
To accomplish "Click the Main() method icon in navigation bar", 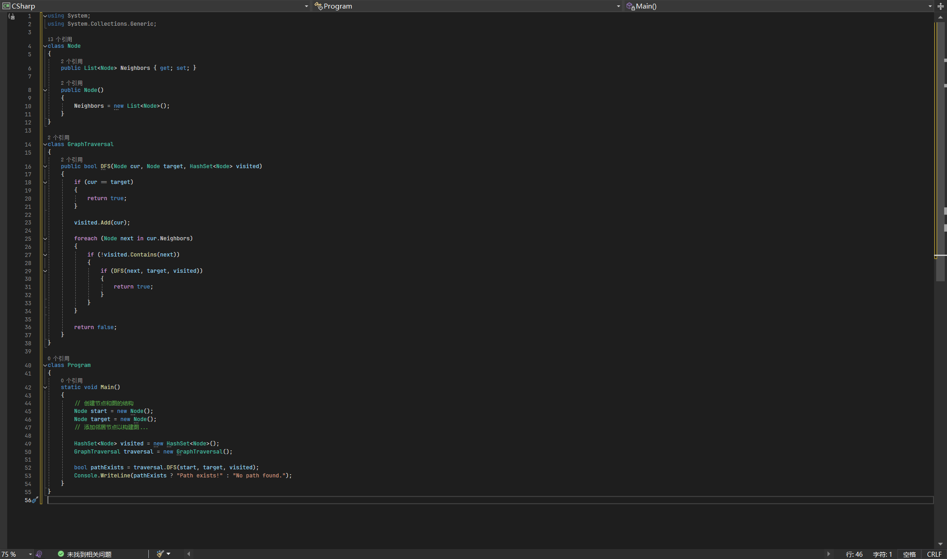I will pos(630,6).
